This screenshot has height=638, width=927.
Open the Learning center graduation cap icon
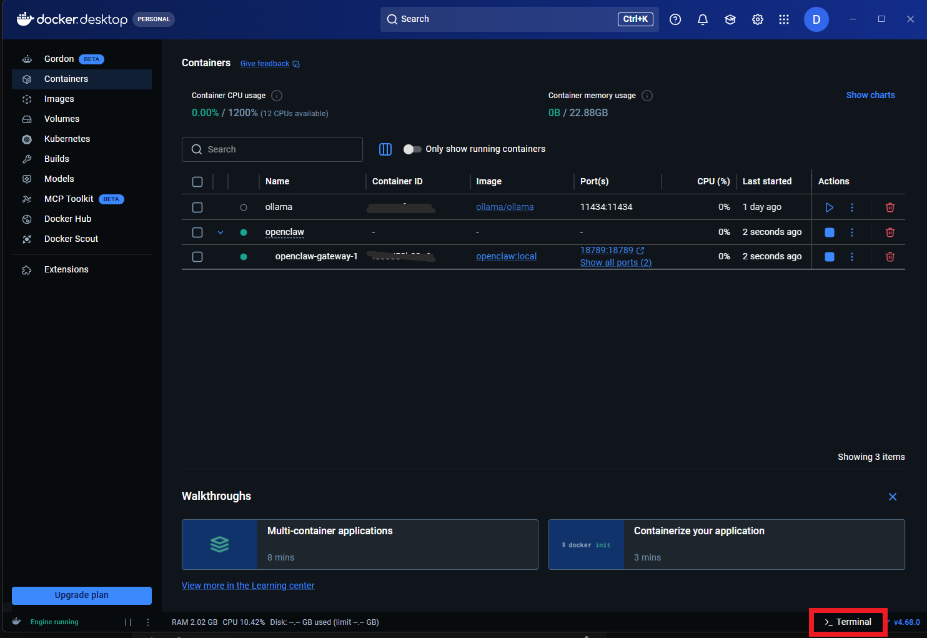click(x=730, y=19)
